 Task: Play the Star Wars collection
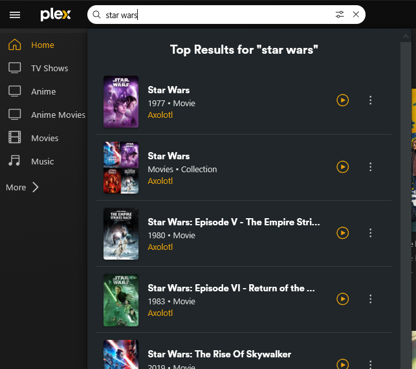click(x=343, y=167)
